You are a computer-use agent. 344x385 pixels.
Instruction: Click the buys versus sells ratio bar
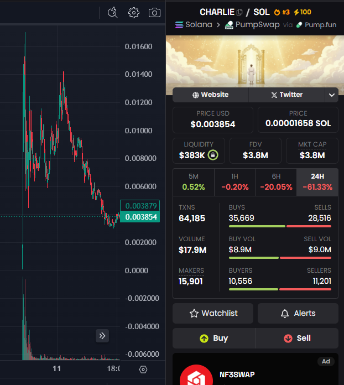(280, 226)
